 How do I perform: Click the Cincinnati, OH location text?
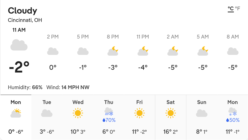click(25, 20)
